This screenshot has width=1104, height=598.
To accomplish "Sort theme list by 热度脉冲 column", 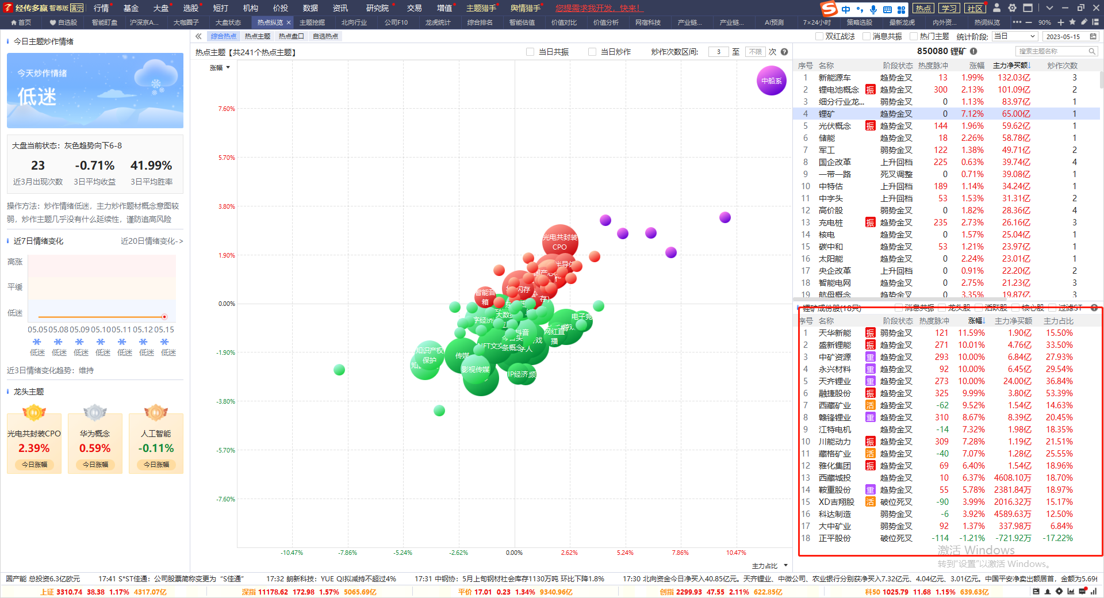I will [x=933, y=66].
